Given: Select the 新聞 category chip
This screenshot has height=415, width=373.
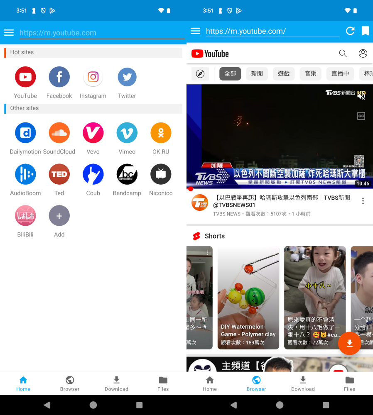Looking at the screenshot, I should 257,73.
